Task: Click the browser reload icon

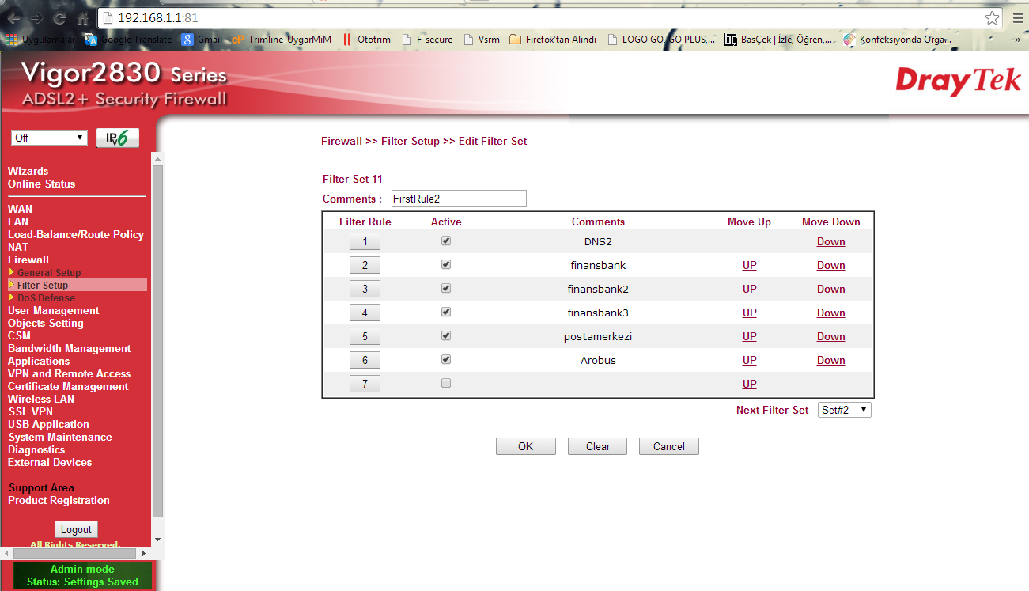Action: click(59, 17)
